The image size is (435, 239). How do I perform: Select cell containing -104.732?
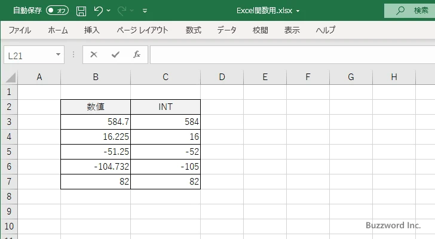tap(96, 167)
